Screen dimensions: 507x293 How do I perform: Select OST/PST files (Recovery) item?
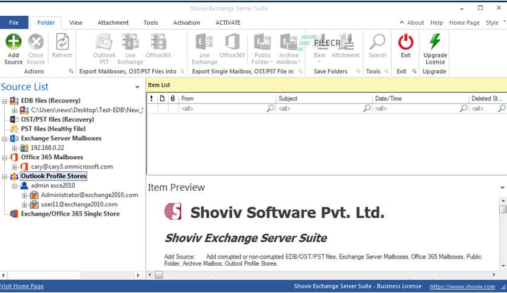58,119
